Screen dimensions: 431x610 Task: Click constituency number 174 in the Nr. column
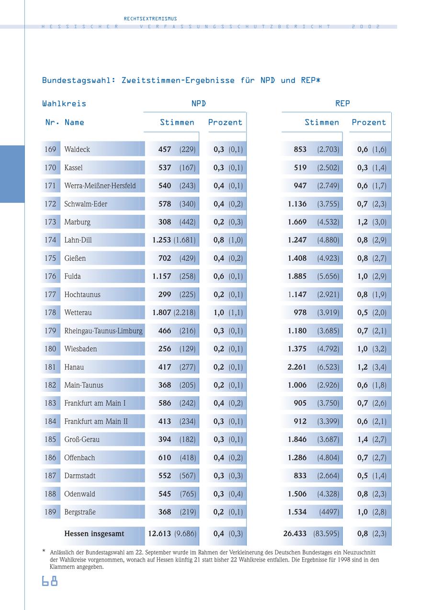[x=50, y=240]
